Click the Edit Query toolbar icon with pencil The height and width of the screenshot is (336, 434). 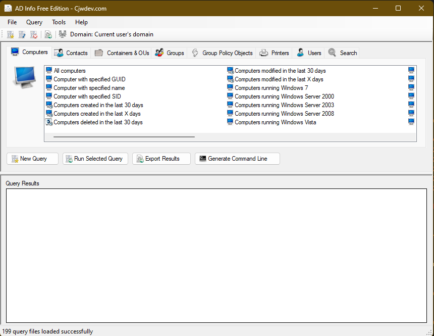coord(22,34)
